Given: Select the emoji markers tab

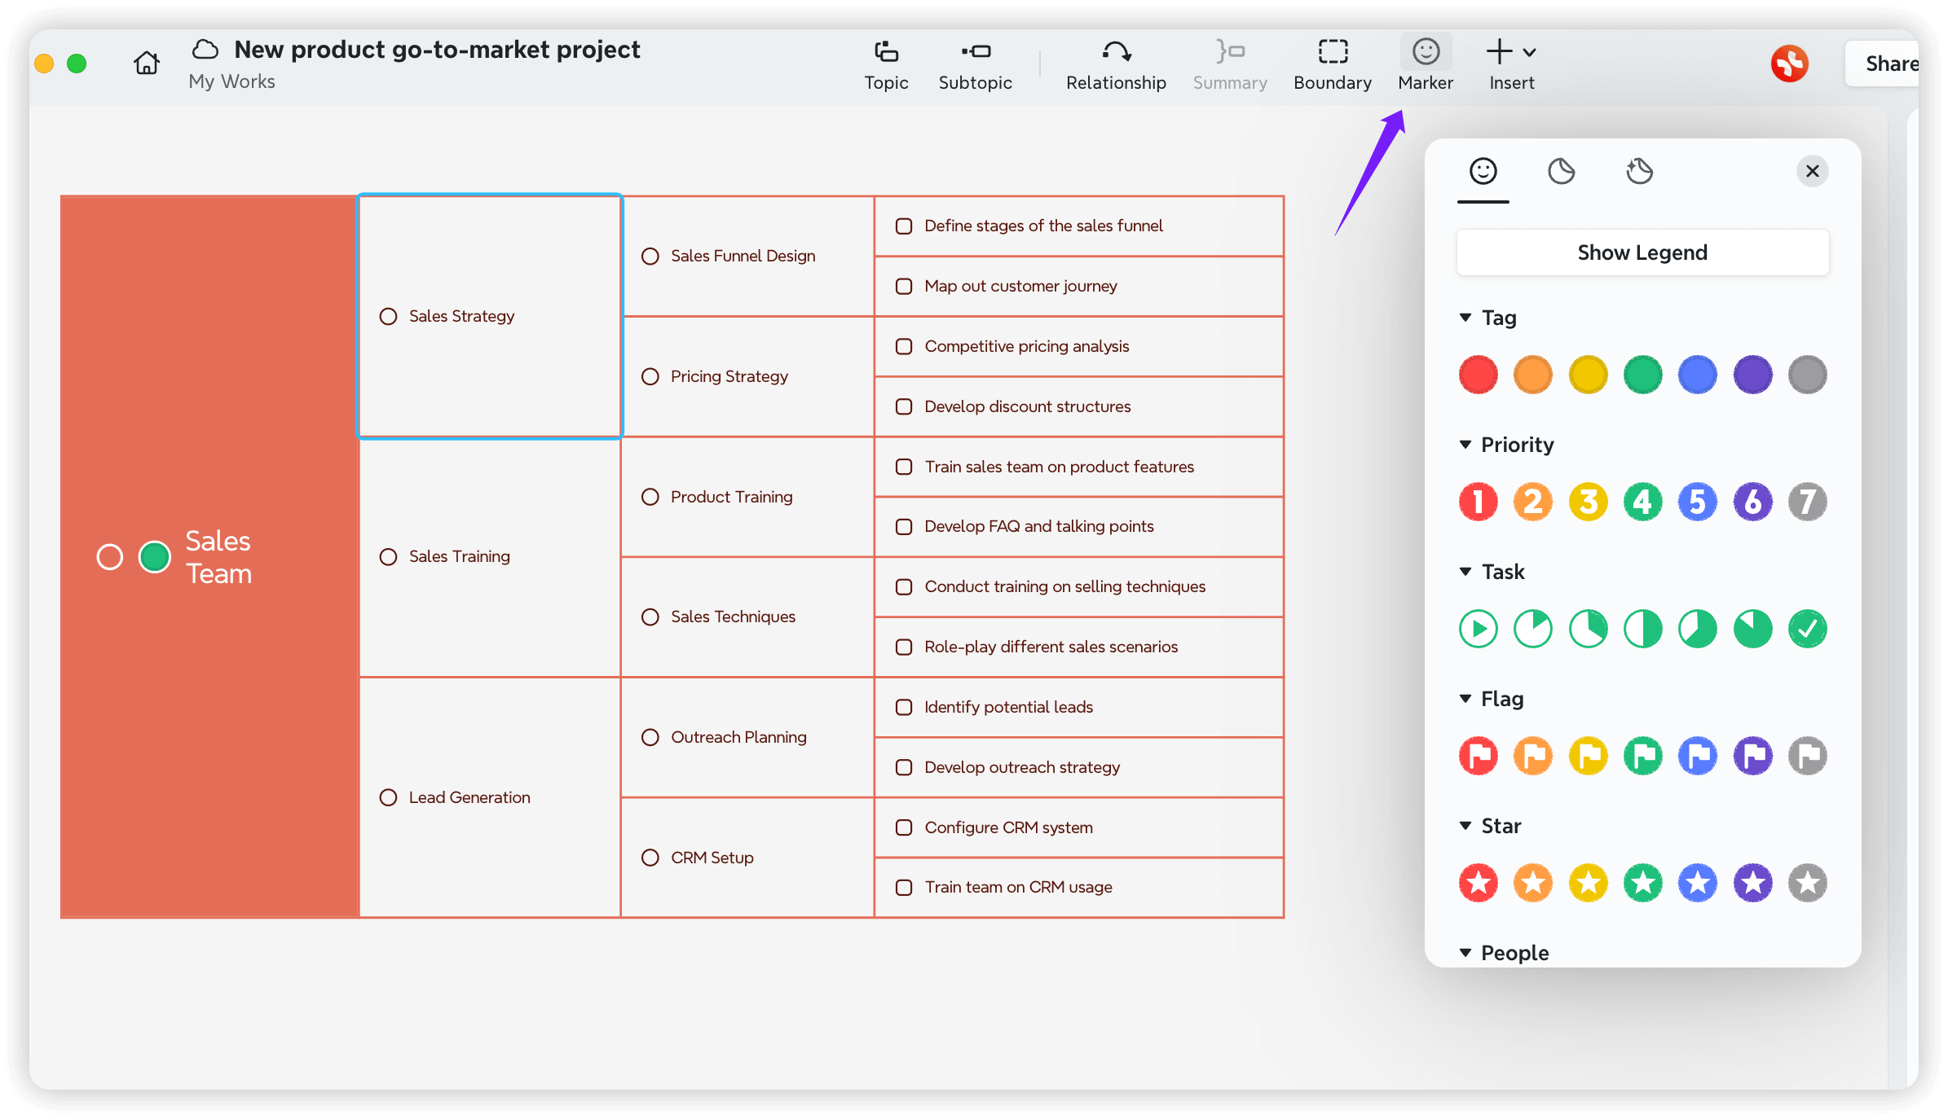Looking at the screenshot, I should coord(1483,171).
